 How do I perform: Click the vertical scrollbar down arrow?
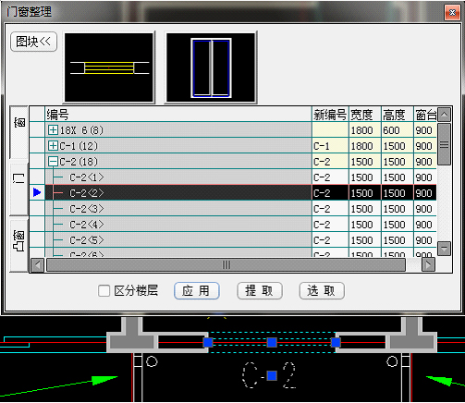444,249
